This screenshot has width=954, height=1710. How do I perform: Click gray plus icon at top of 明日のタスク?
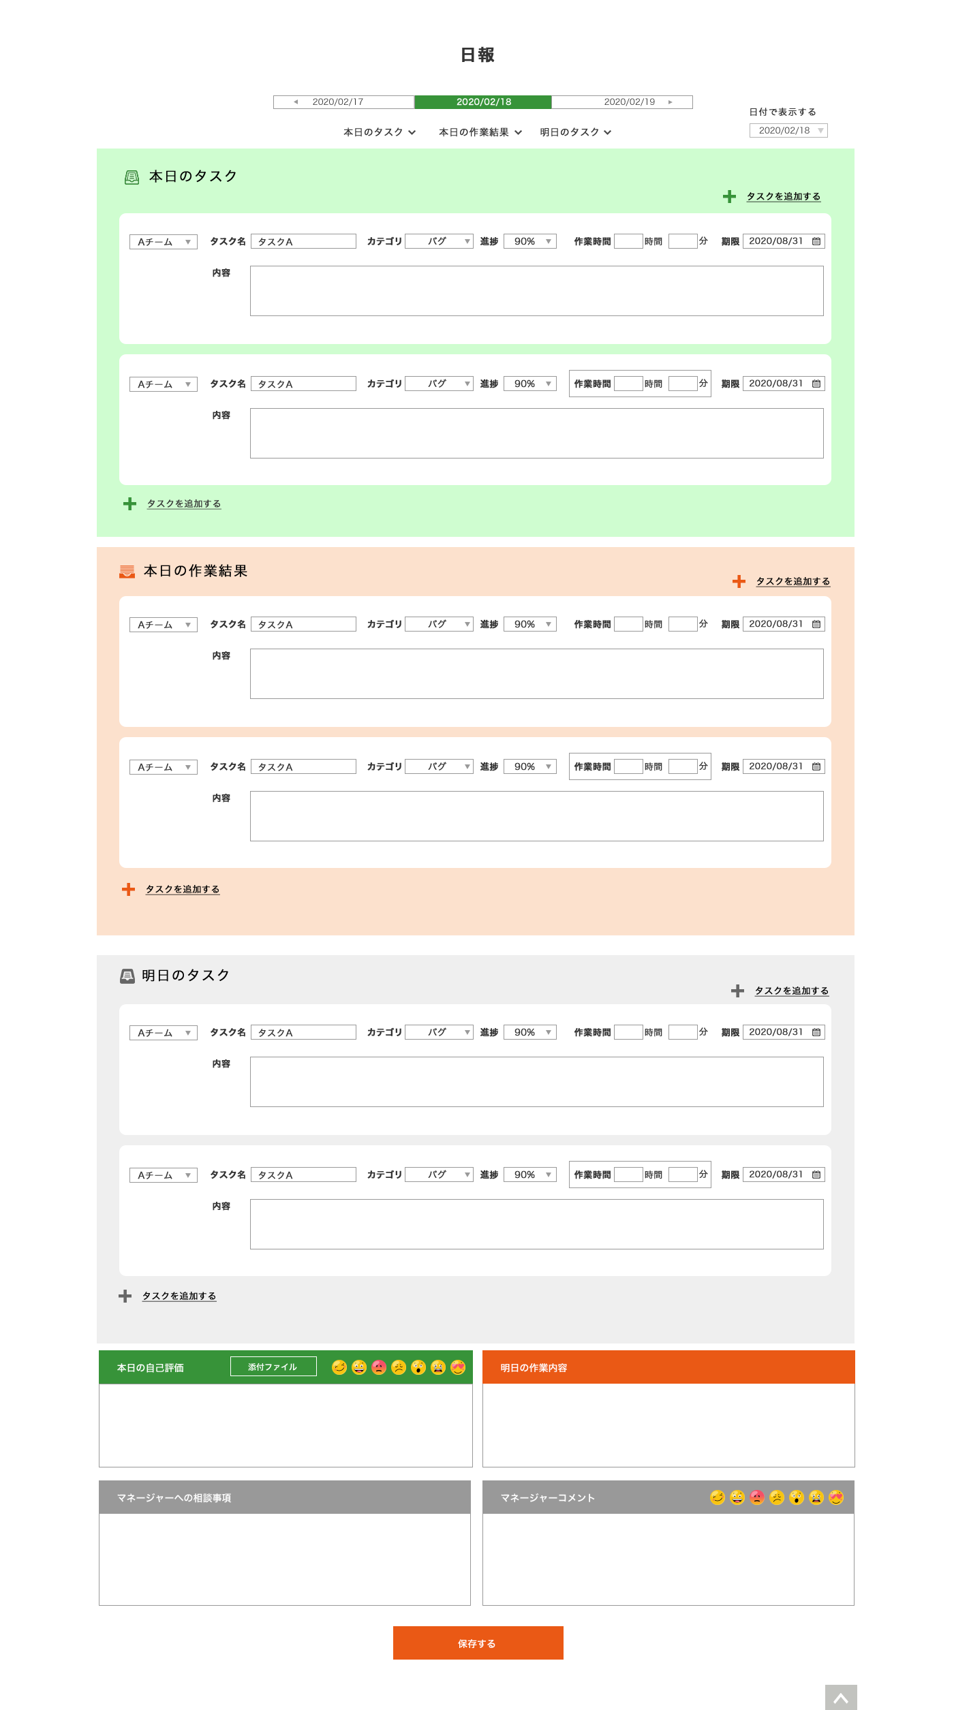point(737,991)
